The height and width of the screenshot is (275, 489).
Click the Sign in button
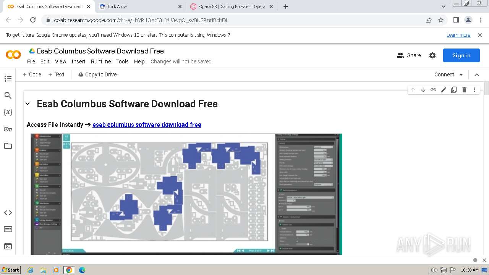pyautogui.click(x=461, y=55)
